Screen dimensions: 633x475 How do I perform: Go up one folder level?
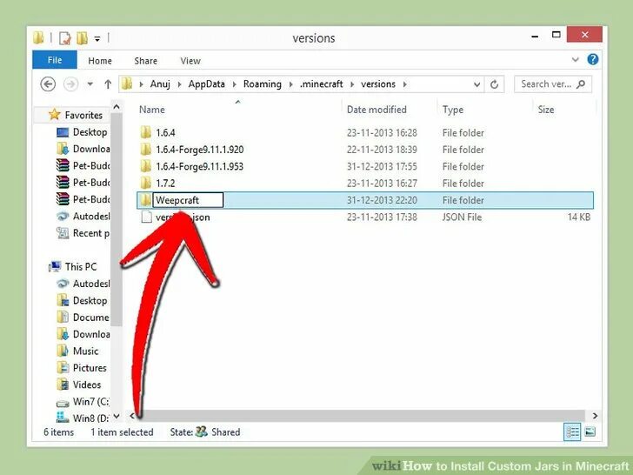point(108,84)
